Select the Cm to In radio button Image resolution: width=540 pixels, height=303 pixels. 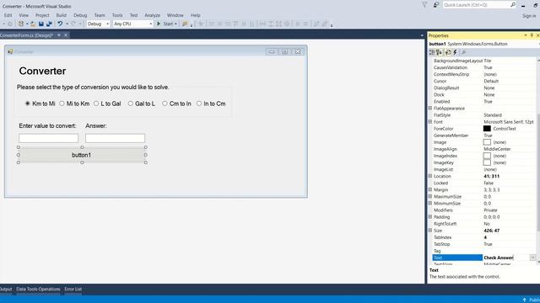tap(165, 104)
